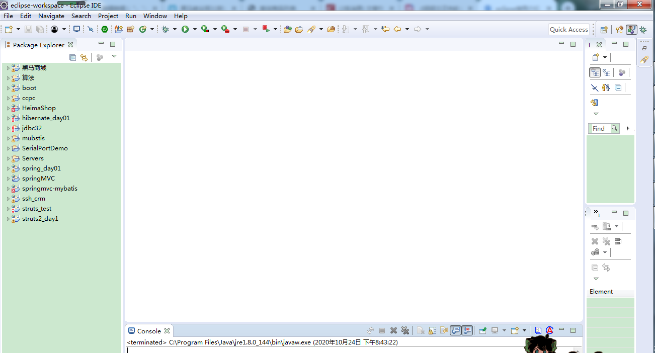Open the Back history dropdown arrow
The height and width of the screenshot is (353, 655).
coord(407,29)
